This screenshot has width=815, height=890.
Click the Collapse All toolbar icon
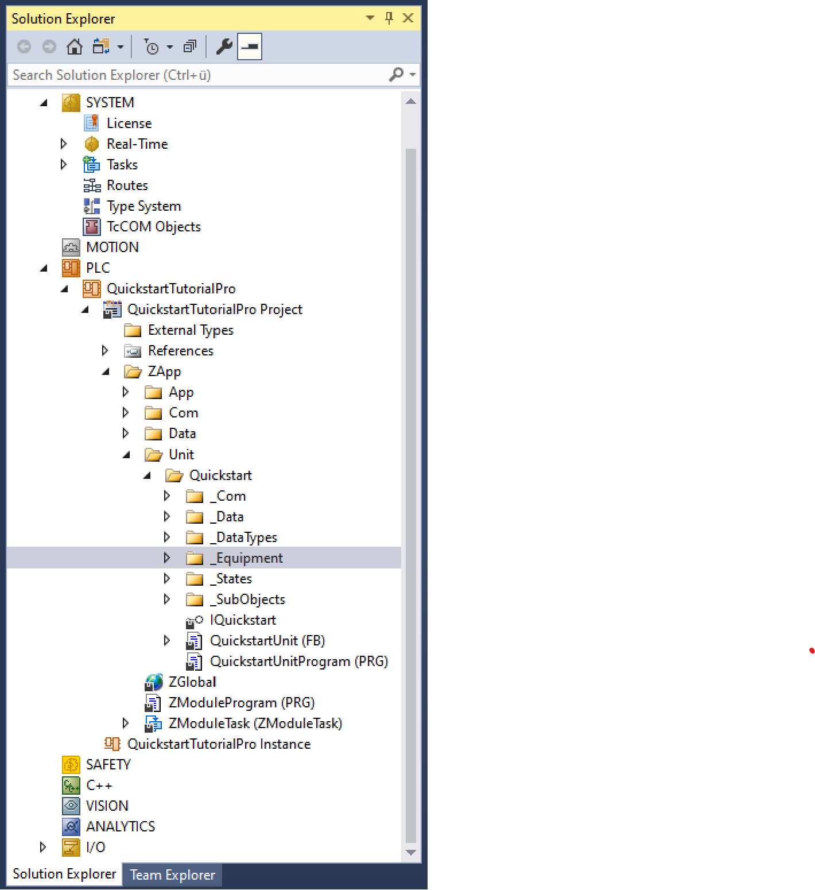point(190,47)
